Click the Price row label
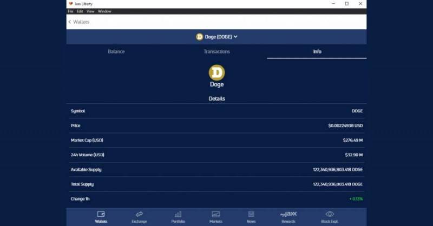 click(x=75, y=125)
